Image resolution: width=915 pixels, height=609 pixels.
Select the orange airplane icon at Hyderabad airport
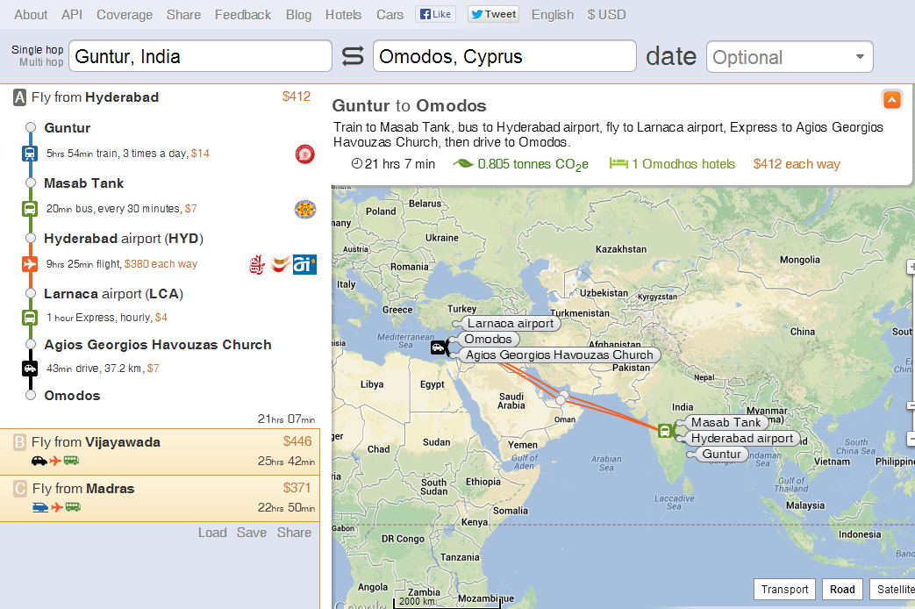(x=30, y=264)
